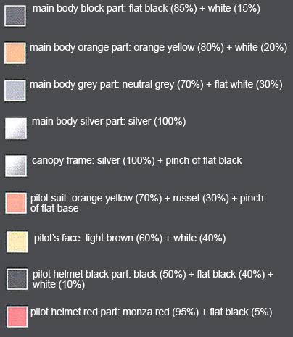Click the 'white (10%)' second line text

59,284
